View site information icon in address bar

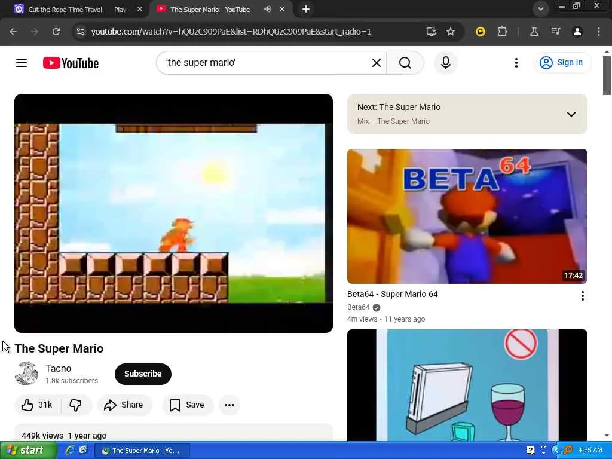pos(81,32)
